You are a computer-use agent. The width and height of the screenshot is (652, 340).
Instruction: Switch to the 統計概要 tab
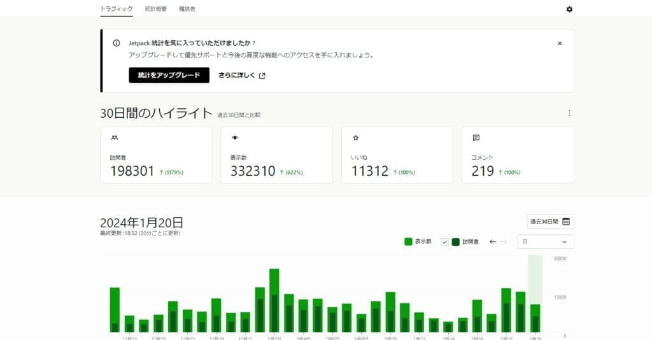point(156,9)
